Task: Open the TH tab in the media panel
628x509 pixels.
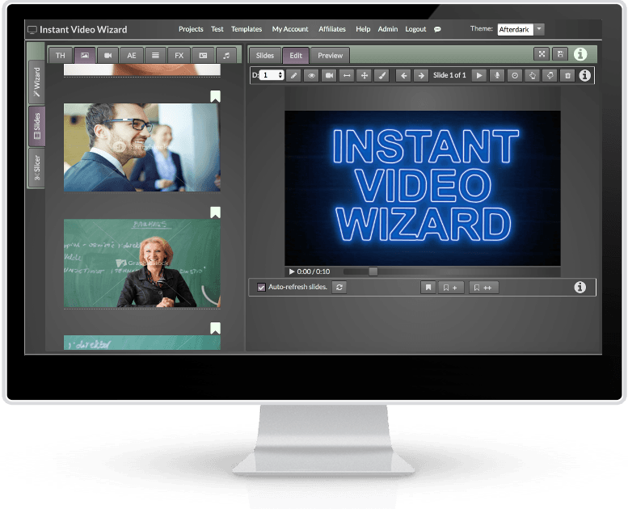Action: pyautogui.click(x=60, y=55)
